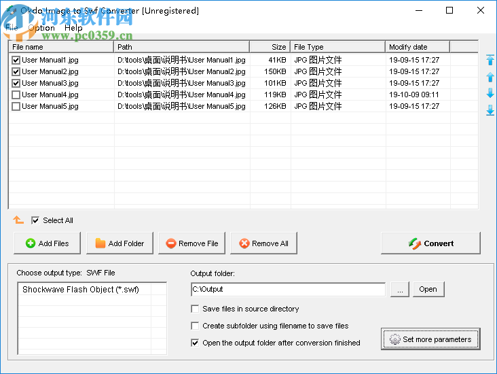Move selected file to bottom of list
The width and height of the screenshot is (497, 374).
(x=490, y=110)
